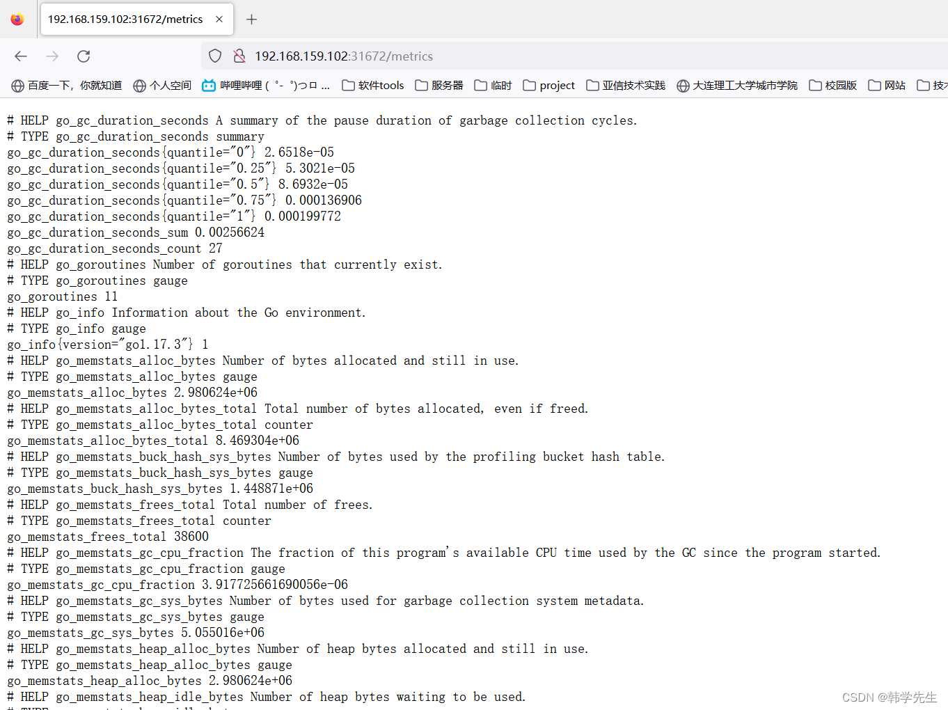Reload the metrics page
948x710 pixels.
tap(84, 56)
